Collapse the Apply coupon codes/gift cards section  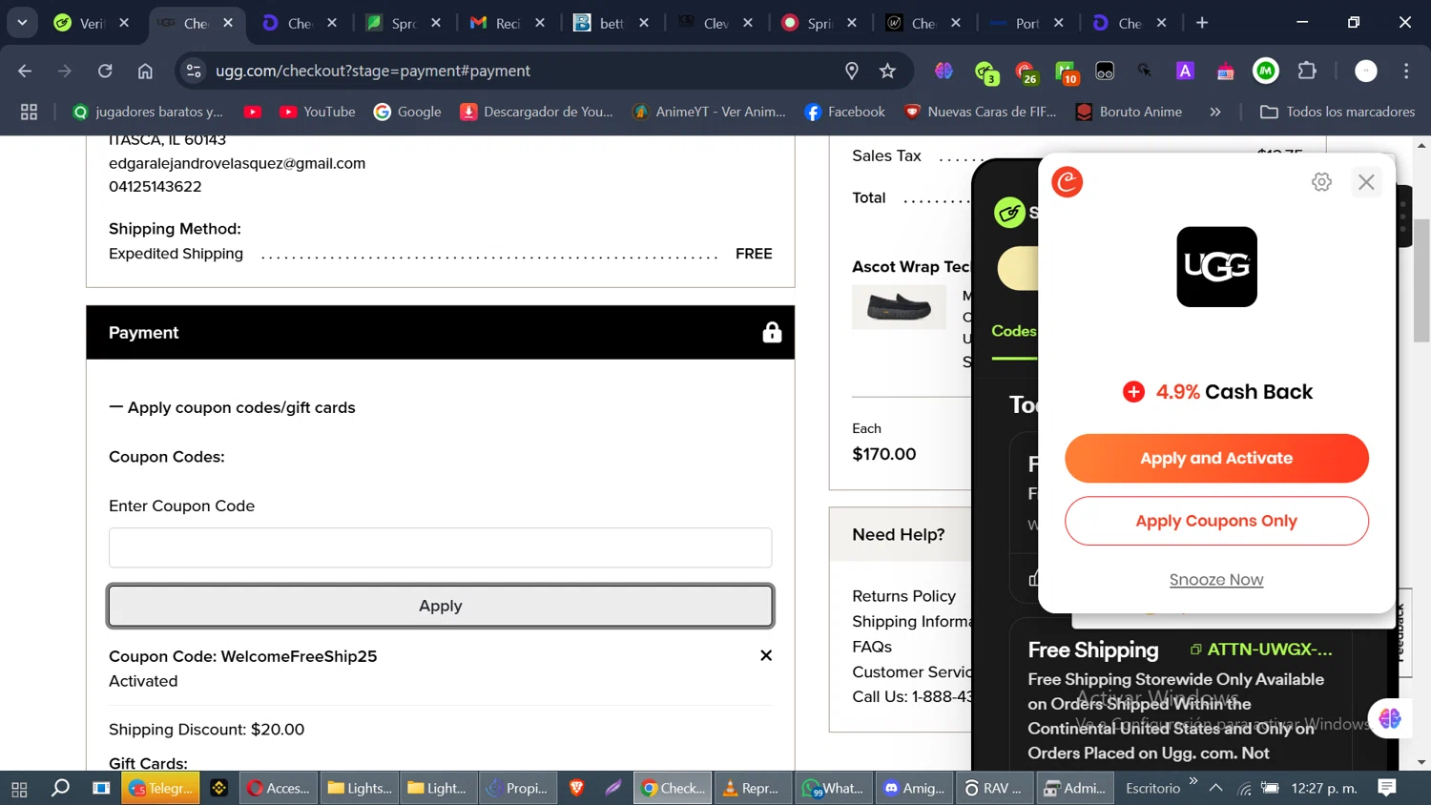(x=232, y=407)
